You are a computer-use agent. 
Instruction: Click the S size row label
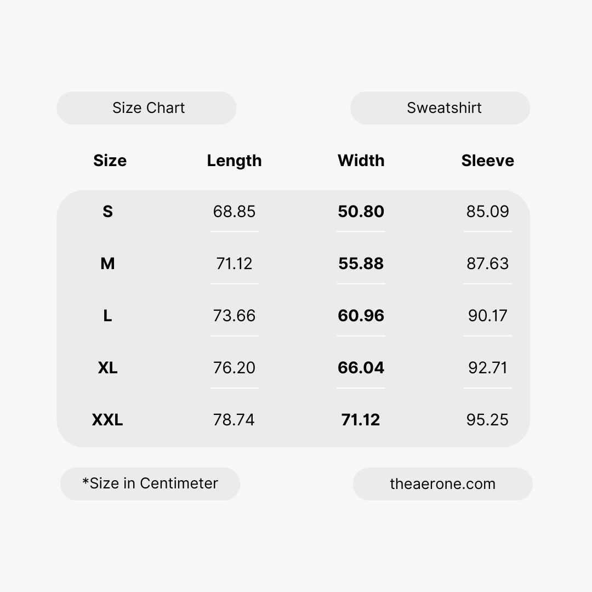click(107, 212)
